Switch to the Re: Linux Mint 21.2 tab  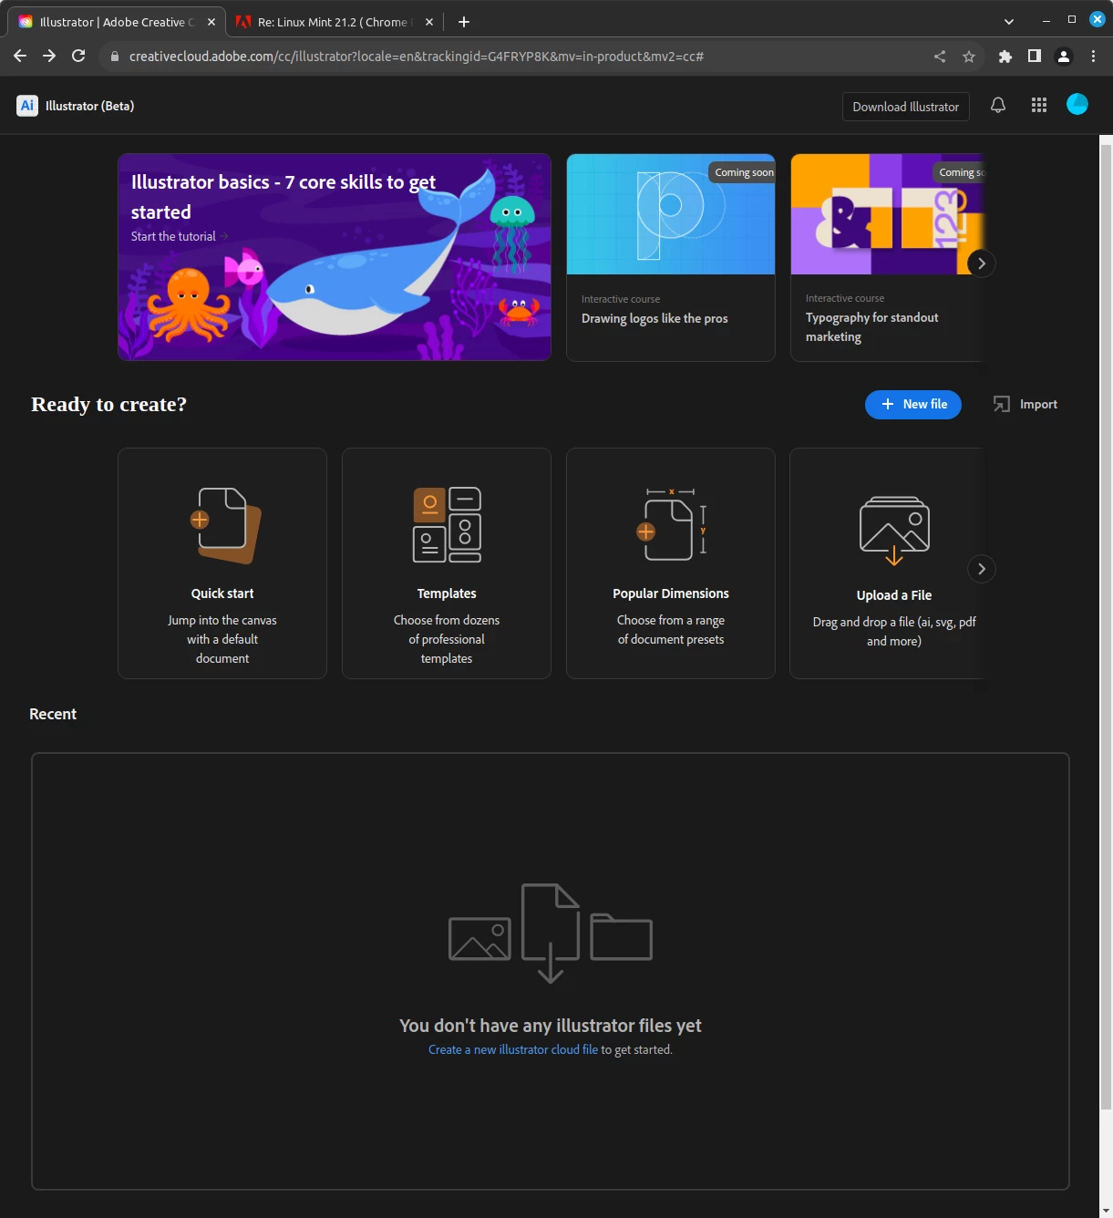[335, 22]
